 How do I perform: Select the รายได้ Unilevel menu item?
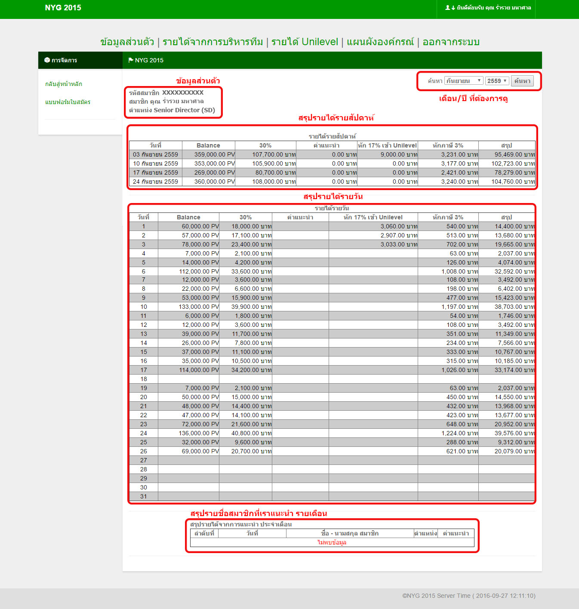pos(305,42)
